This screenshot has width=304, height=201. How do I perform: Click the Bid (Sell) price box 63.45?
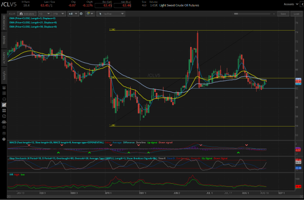[x=103, y=5]
